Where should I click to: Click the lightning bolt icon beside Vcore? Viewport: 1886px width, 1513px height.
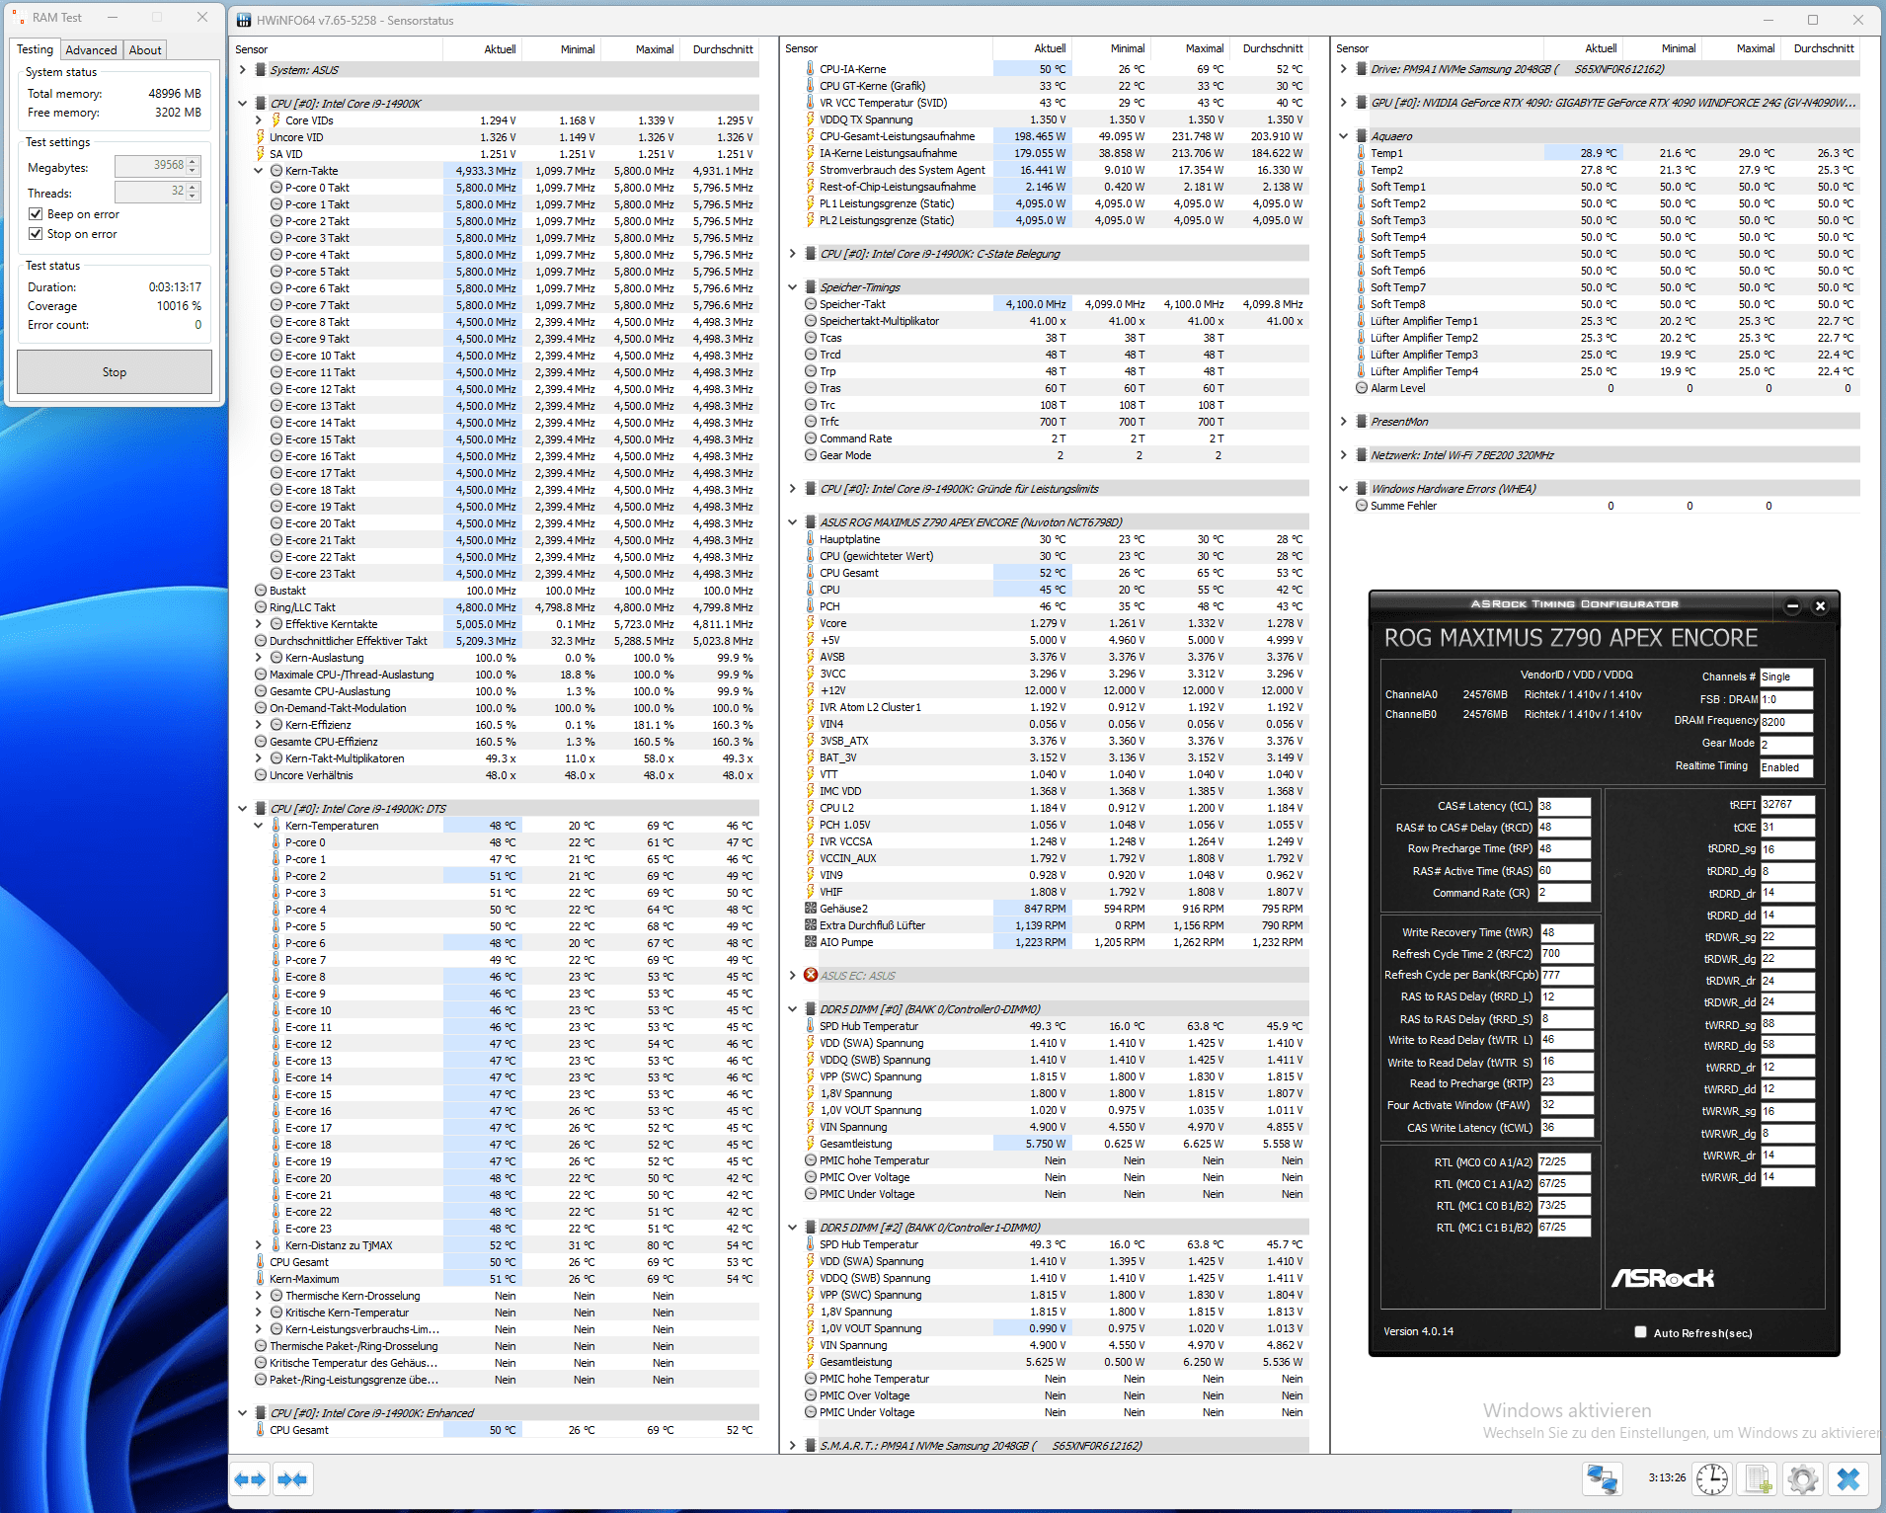coord(811,623)
